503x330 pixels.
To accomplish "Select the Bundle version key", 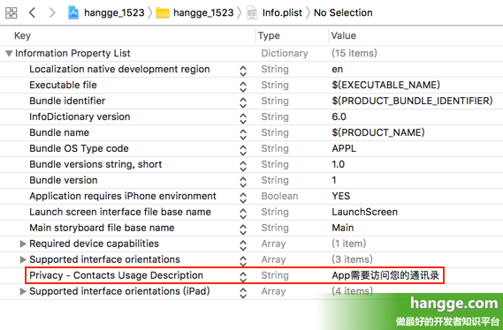I will coord(64,180).
